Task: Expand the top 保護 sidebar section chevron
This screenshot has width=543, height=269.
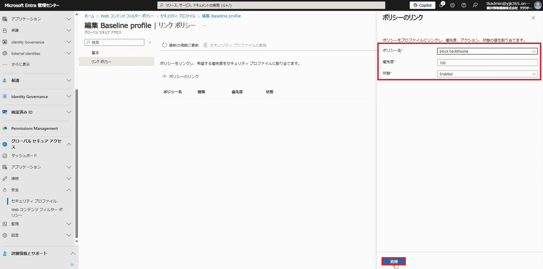Action: coord(69,30)
